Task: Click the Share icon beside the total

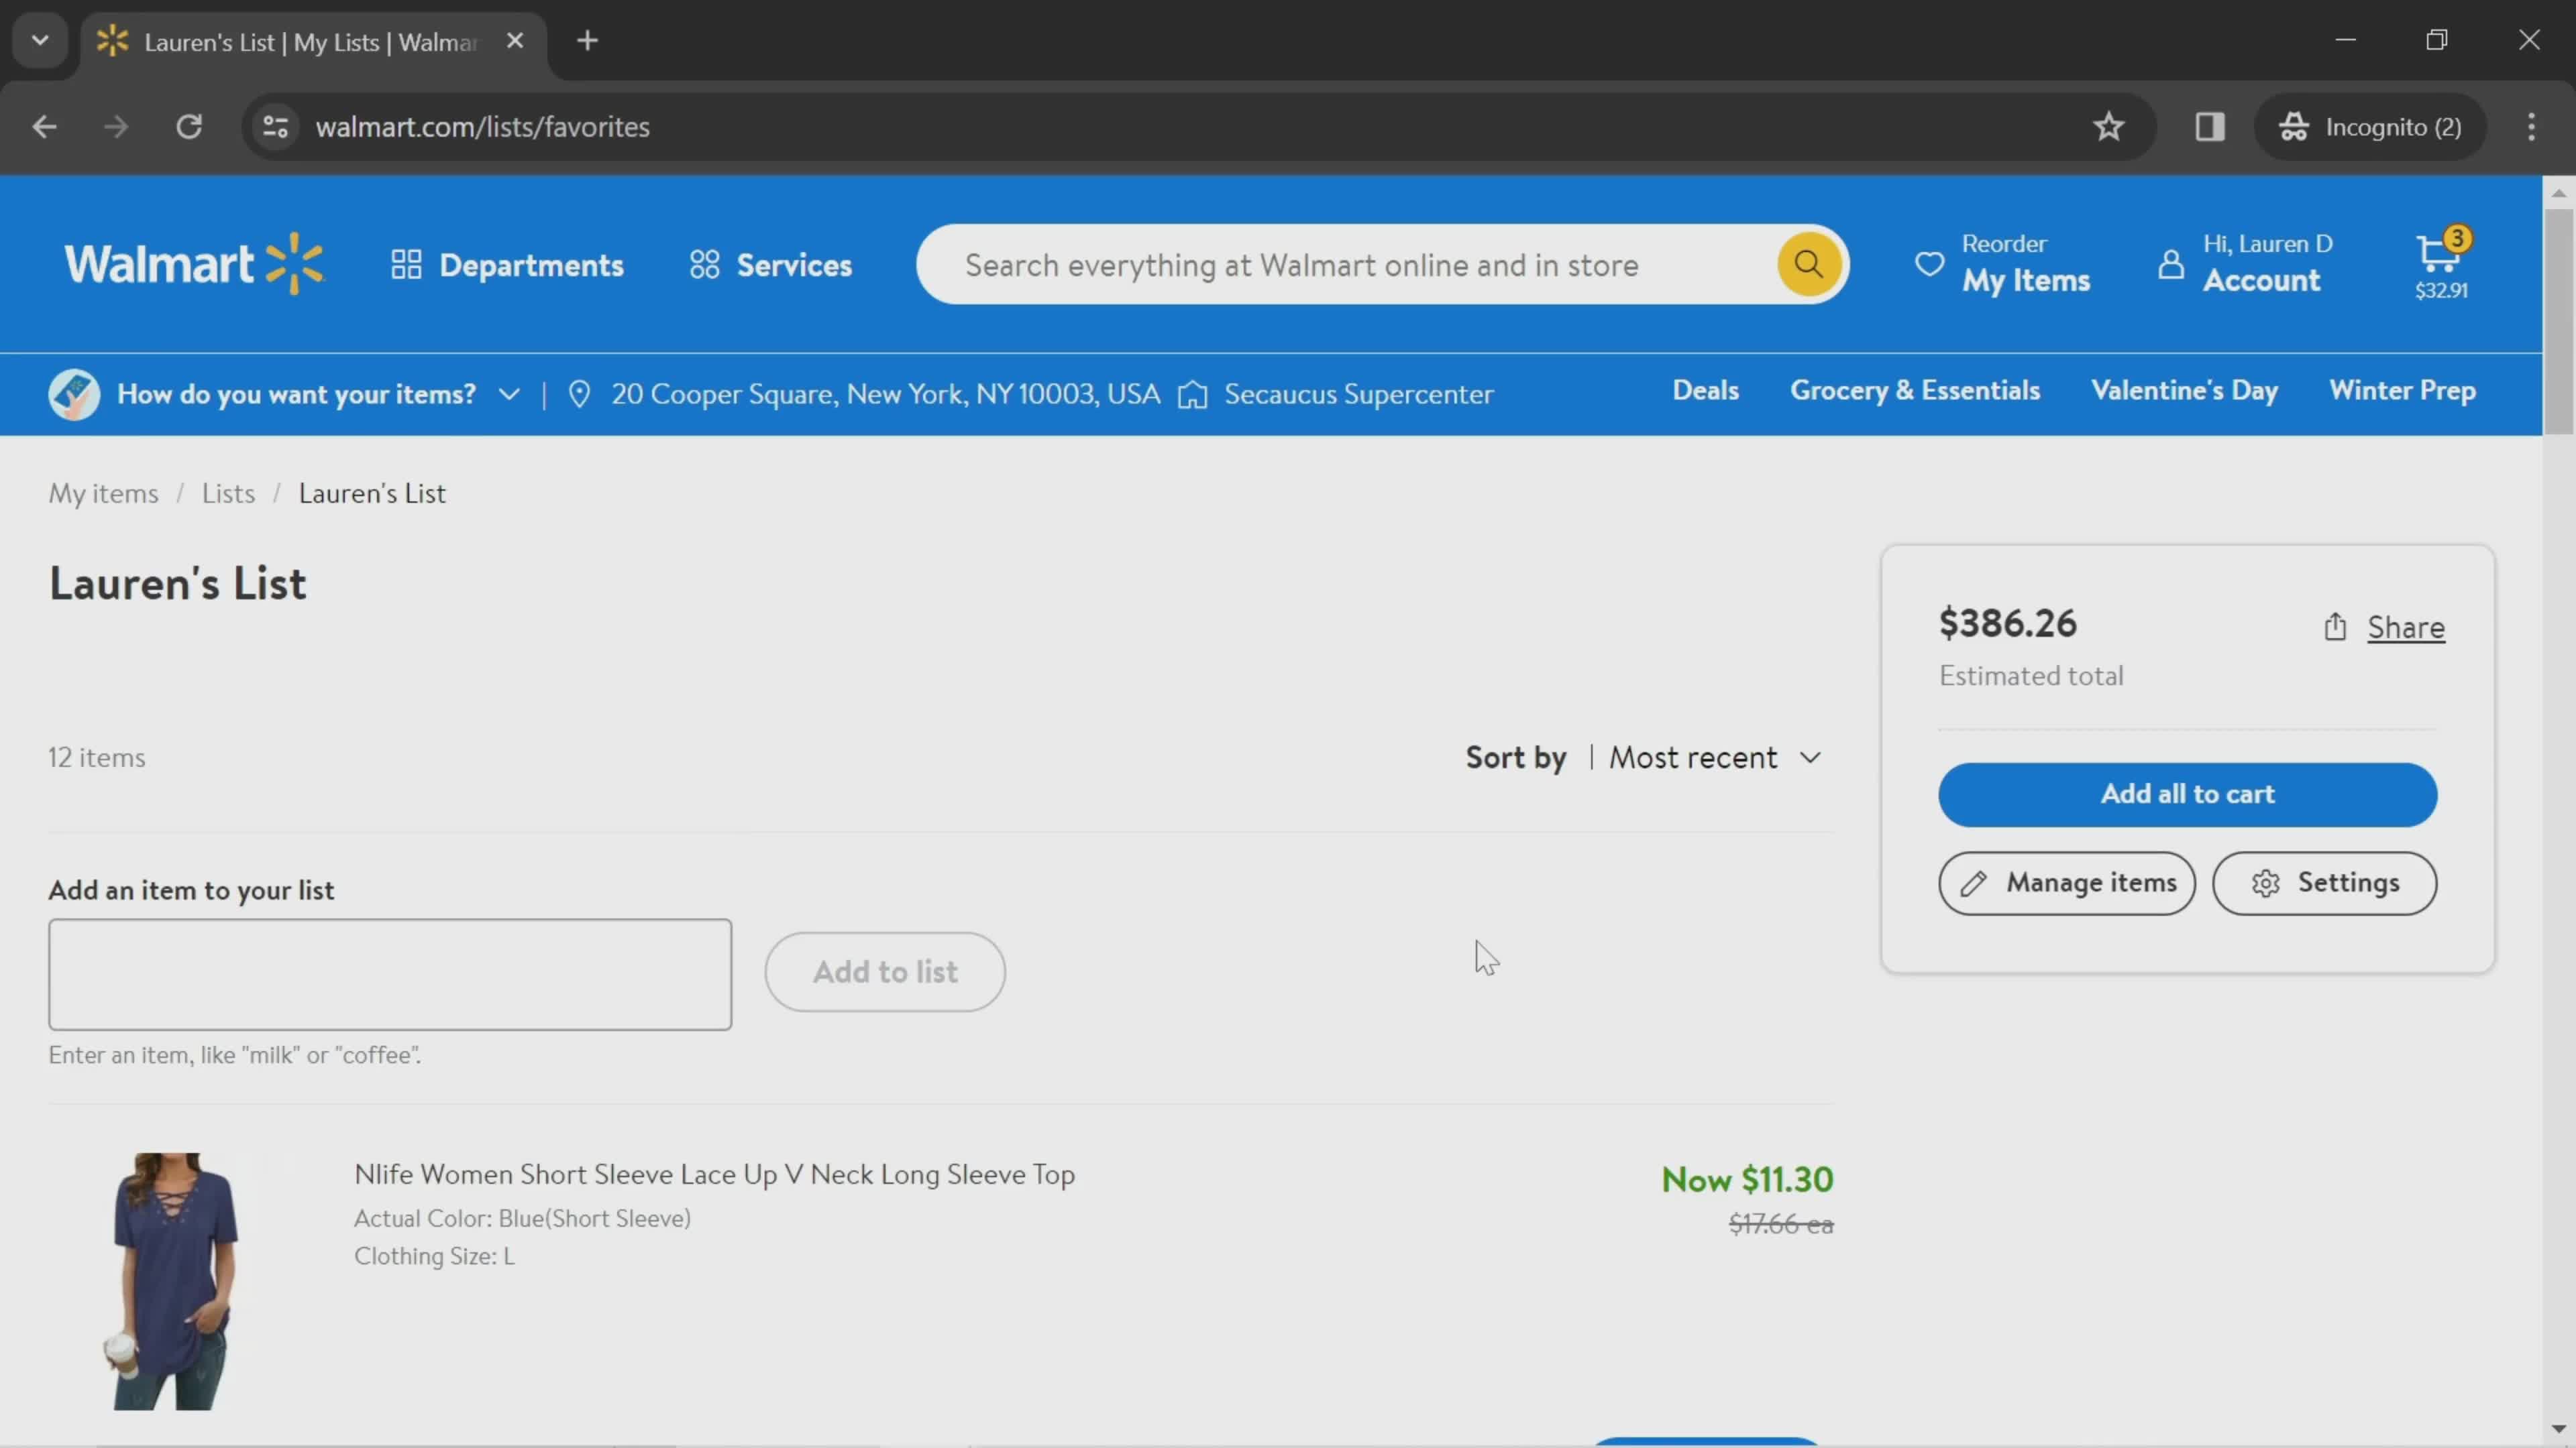Action: pyautogui.click(x=2334, y=627)
